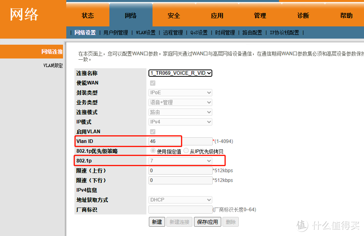Screen dimensions: 364x236
Task: Click the 限速（上行）input field
Action: (181, 171)
